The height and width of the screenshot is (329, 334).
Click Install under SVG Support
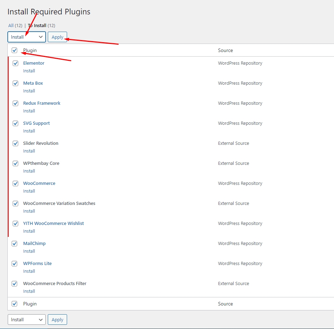pyautogui.click(x=29, y=131)
